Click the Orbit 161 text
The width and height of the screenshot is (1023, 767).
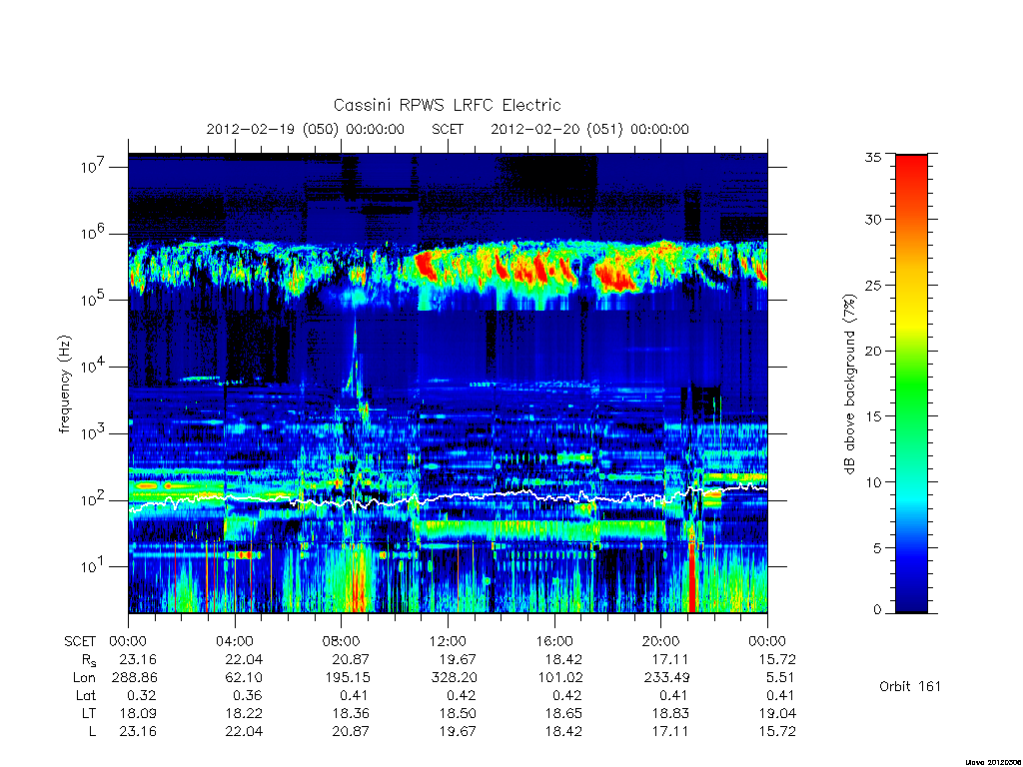click(910, 686)
